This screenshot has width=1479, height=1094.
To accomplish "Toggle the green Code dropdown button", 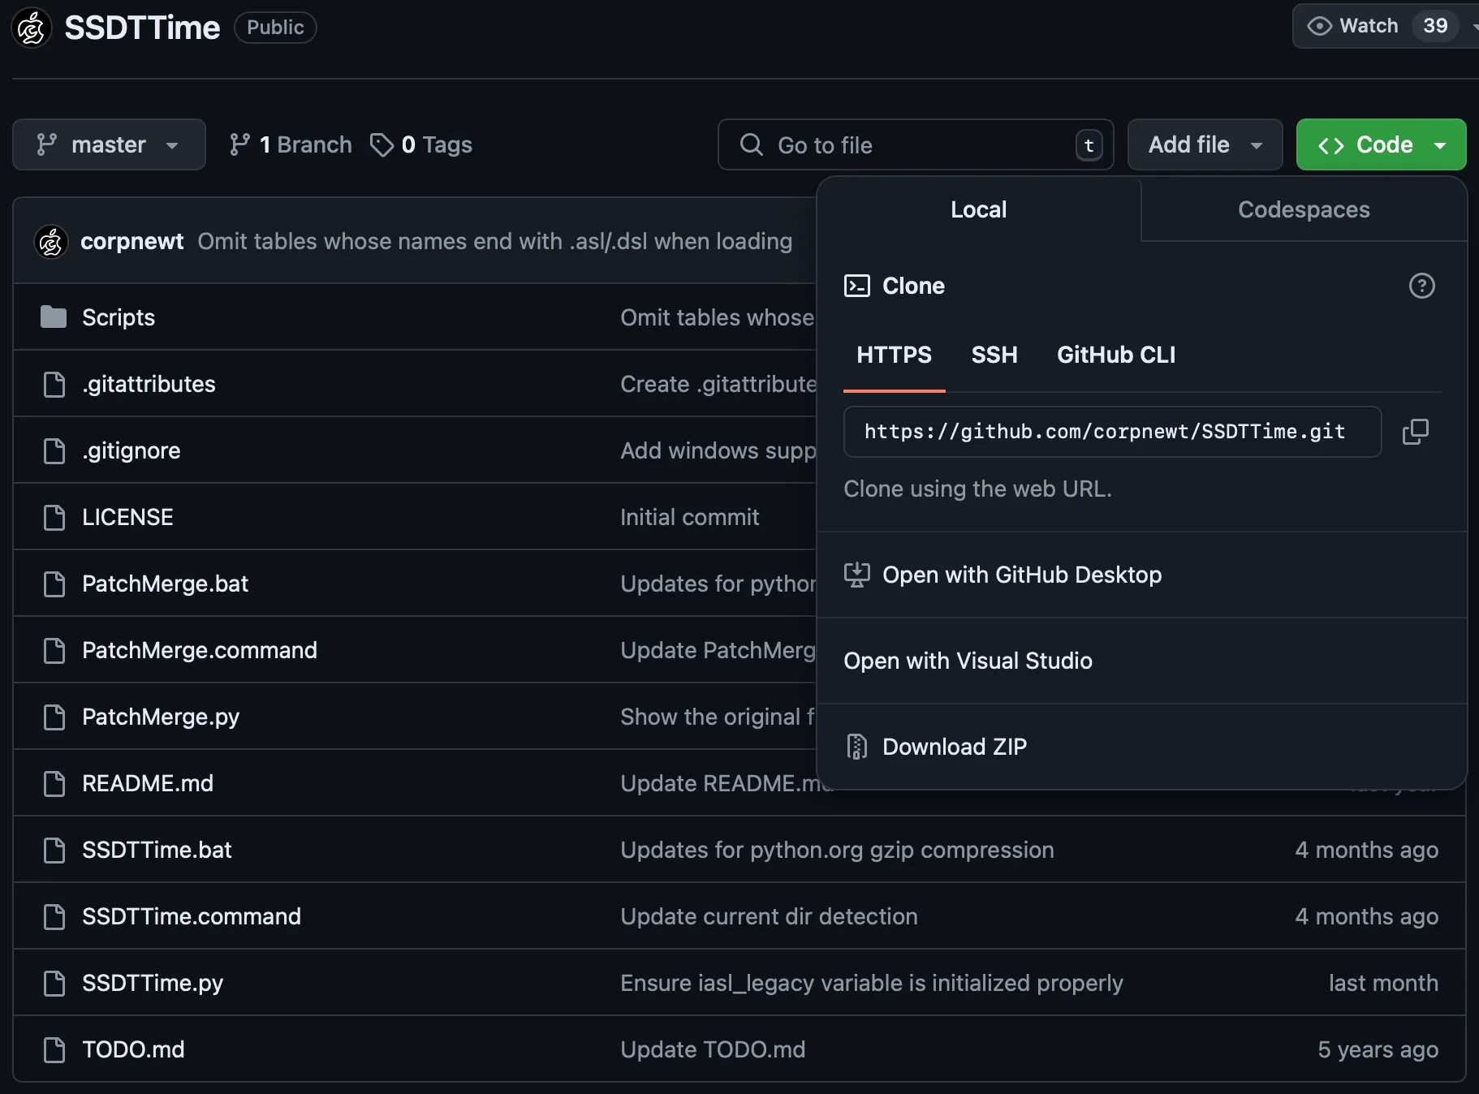I will point(1381,144).
